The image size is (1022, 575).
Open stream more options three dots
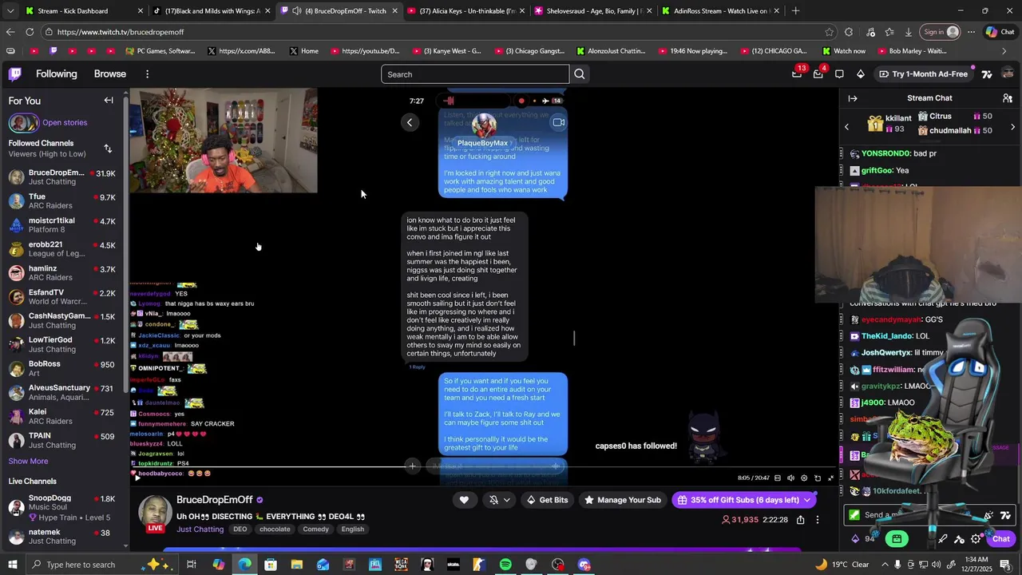[818, 520]
